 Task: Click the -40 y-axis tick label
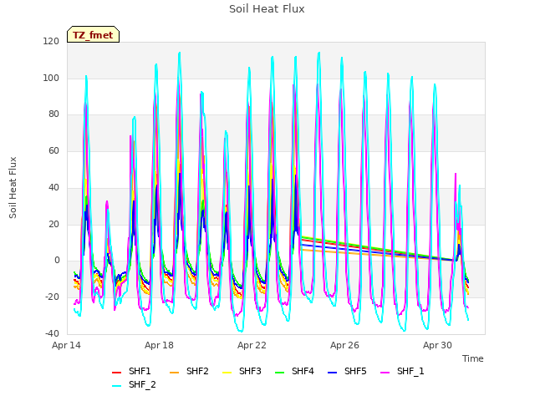(x=52, y=334)
